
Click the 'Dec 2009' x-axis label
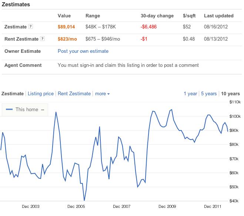(167, 206)
